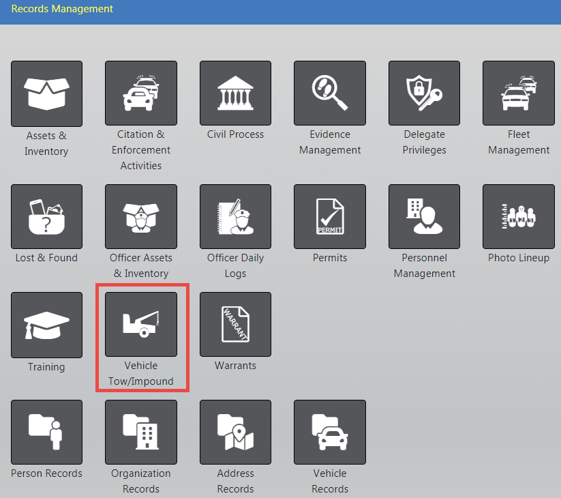Open the Warrants document icon
561x498 pixels.
pyautogui.click(x=235, y=325)
